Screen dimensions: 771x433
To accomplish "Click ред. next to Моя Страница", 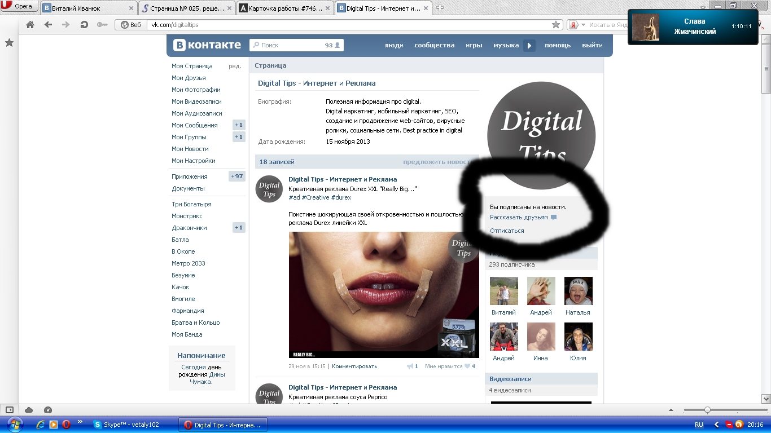I will (235, 66).
